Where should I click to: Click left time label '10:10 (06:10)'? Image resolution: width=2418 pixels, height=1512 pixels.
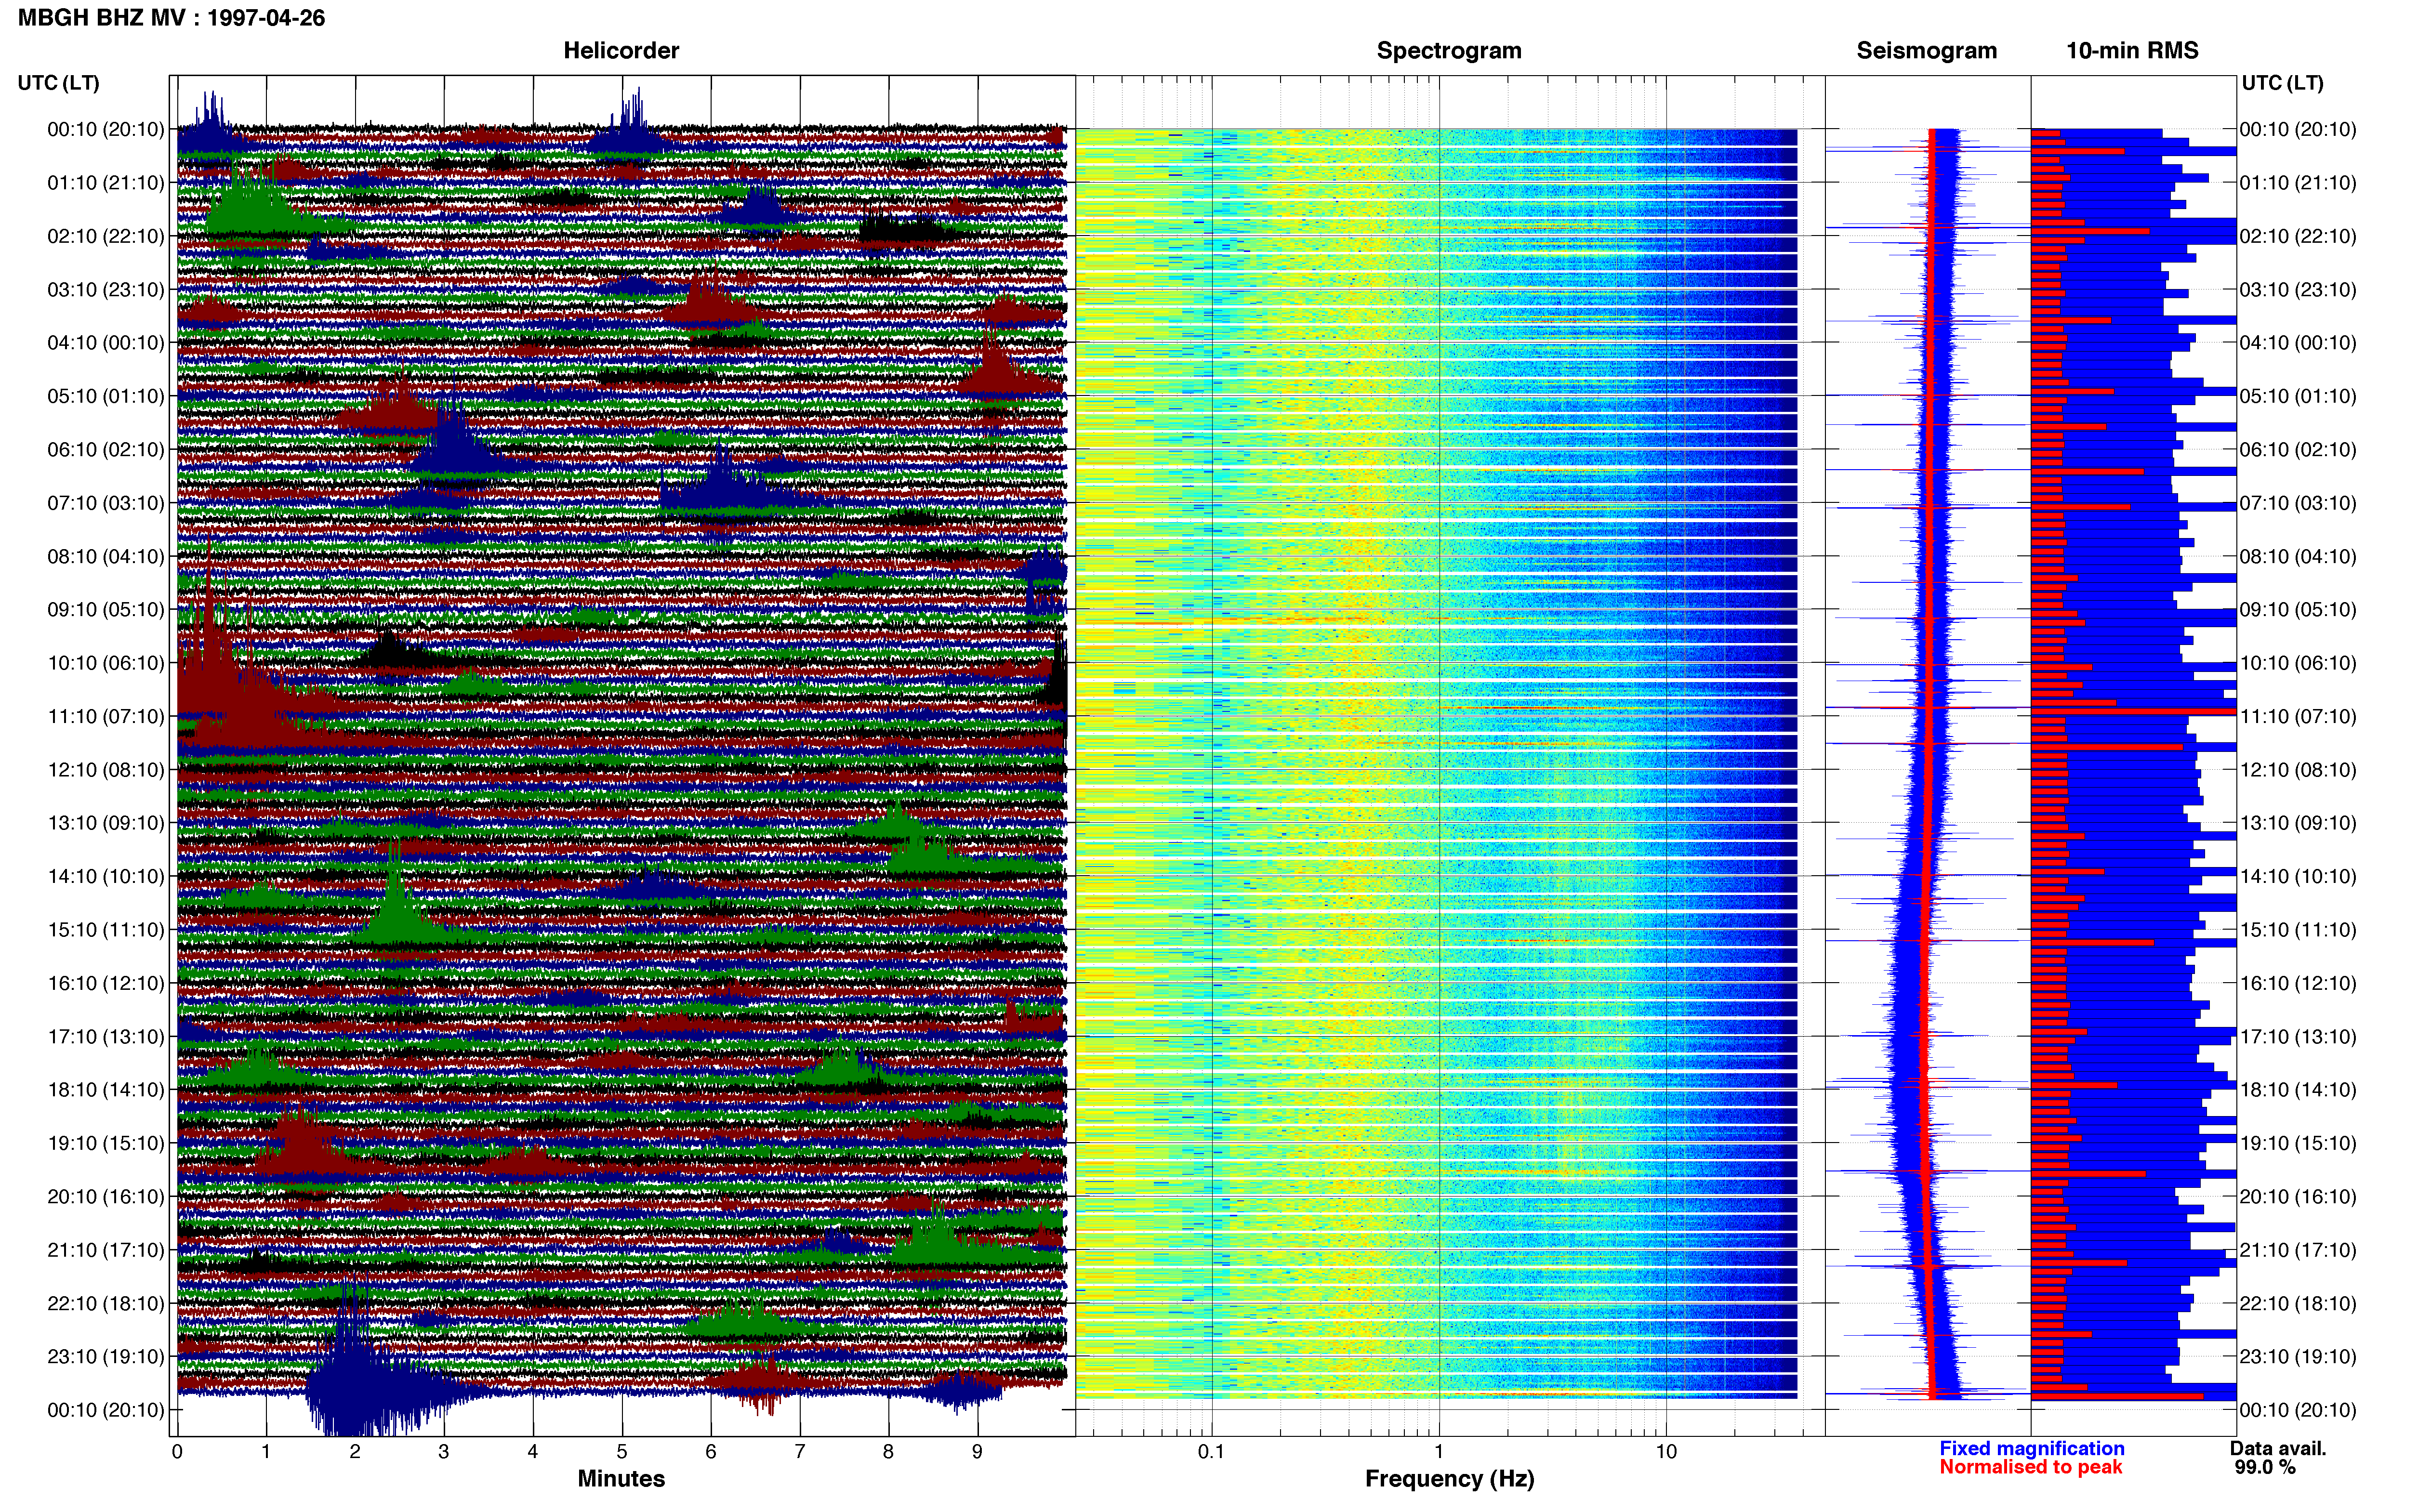coord(106,663)
